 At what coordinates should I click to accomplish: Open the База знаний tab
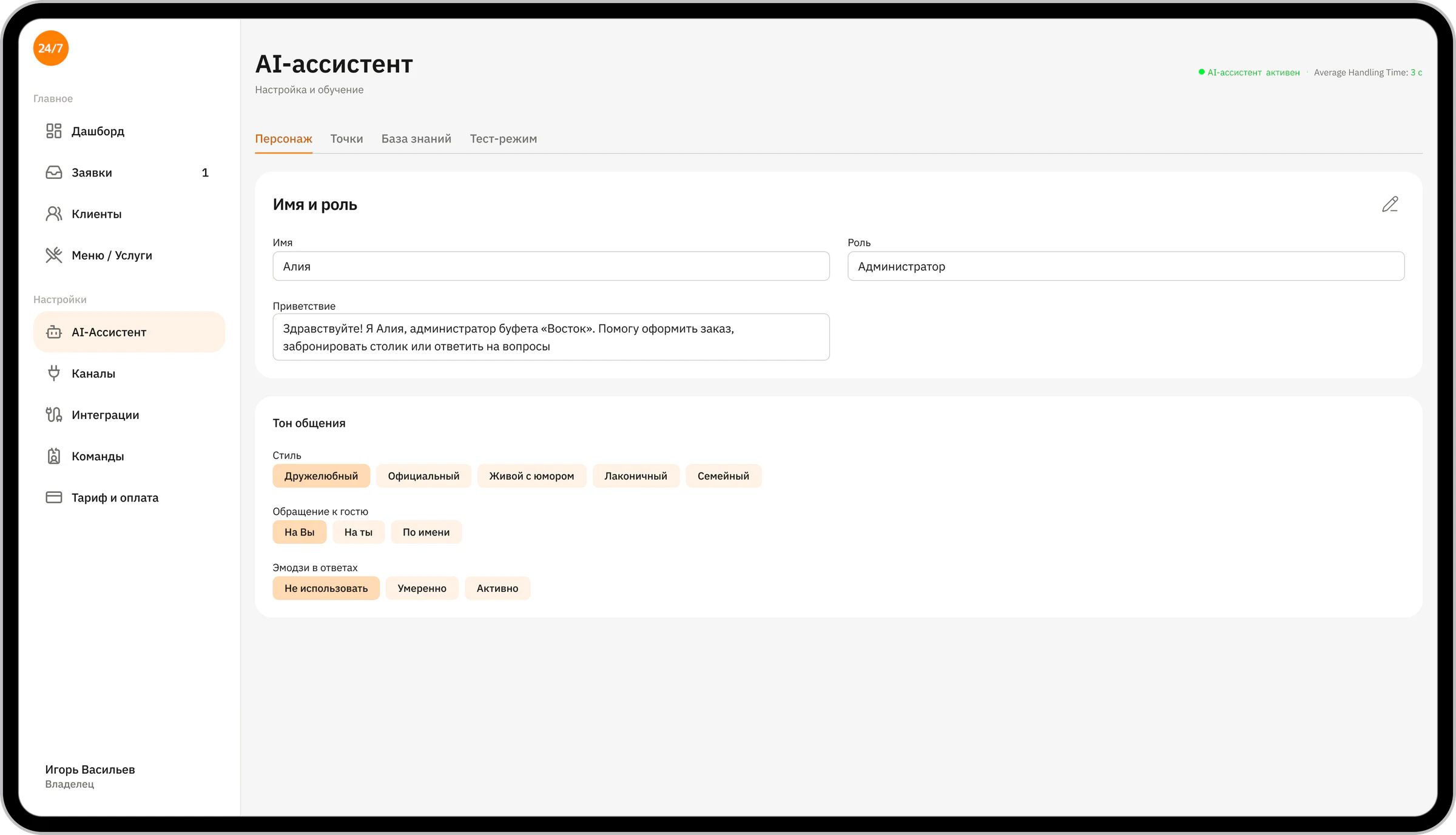(x=416, y=139)
